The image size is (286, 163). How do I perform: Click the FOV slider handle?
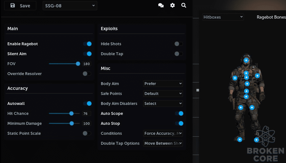[x=78, y=64]
